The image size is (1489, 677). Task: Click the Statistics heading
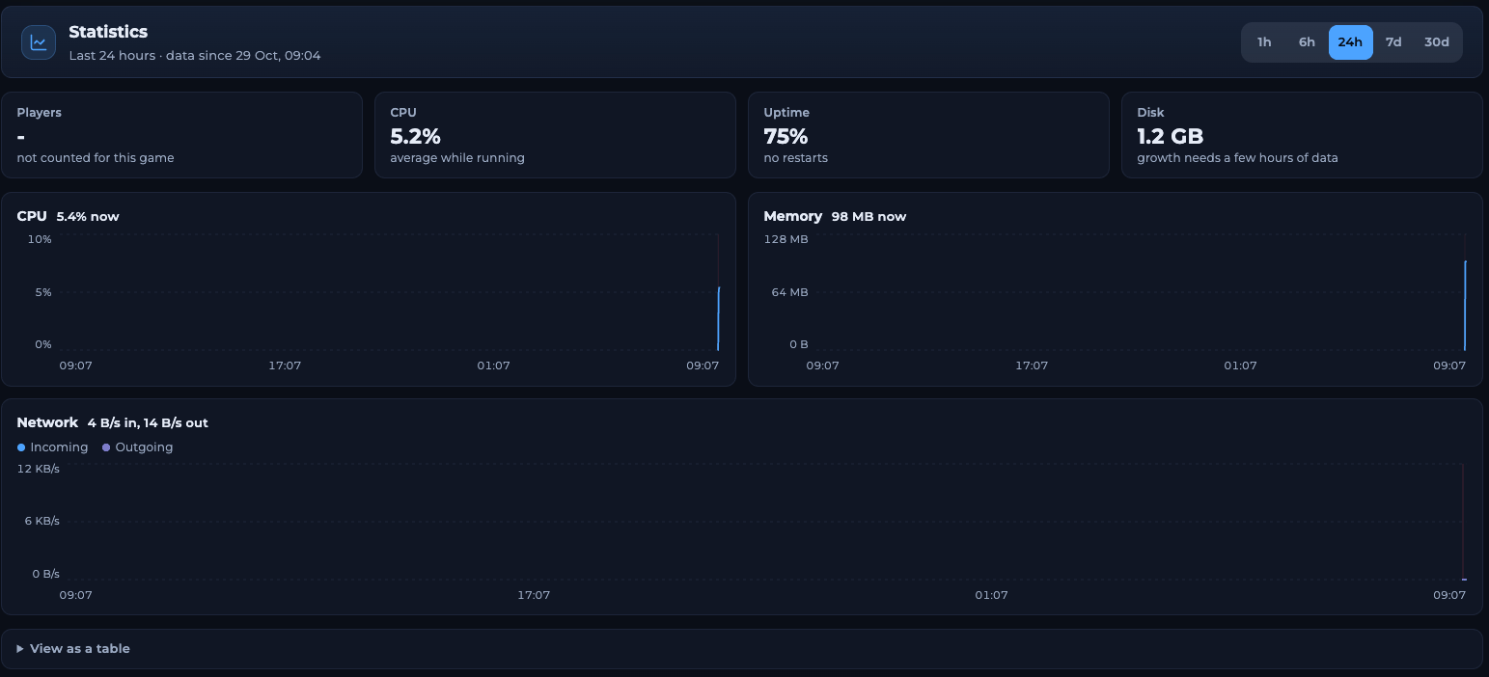pyautogui.click(x=108, y=33)
